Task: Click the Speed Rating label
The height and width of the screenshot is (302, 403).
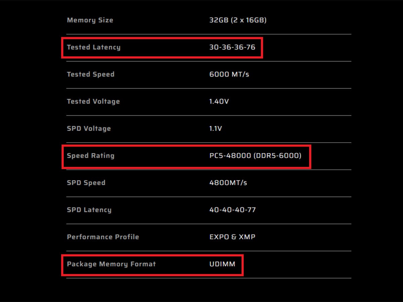Action: (91, 156)
